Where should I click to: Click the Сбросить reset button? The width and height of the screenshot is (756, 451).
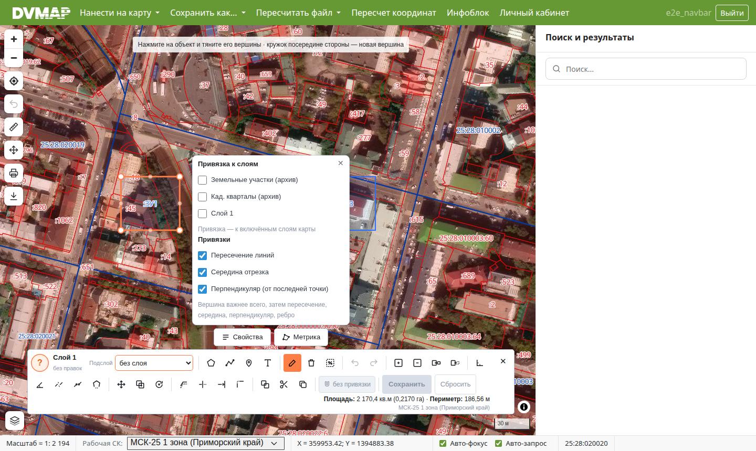point(455,384)
